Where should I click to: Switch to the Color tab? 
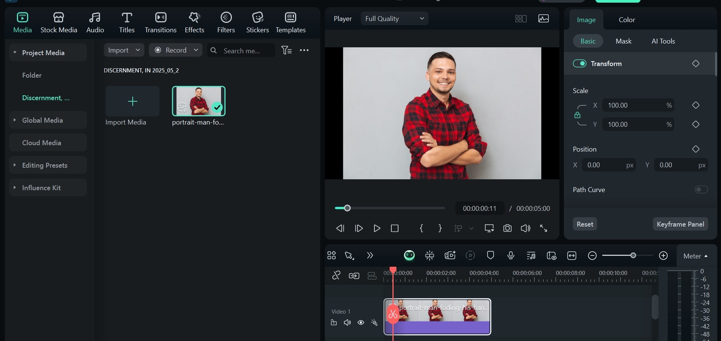pyautogui.click(x=627, y=20)
